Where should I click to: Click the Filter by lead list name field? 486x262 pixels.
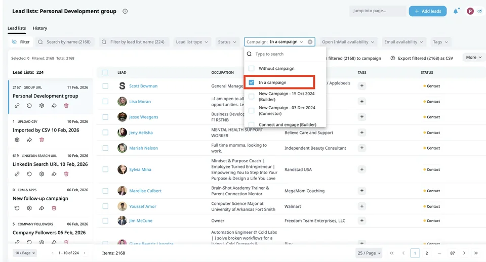click(134, 42)
